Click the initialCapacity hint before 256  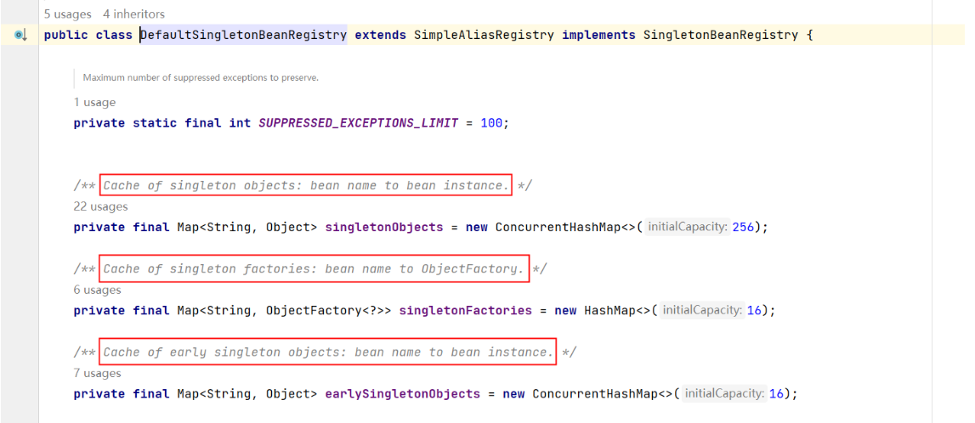[688, 228]
